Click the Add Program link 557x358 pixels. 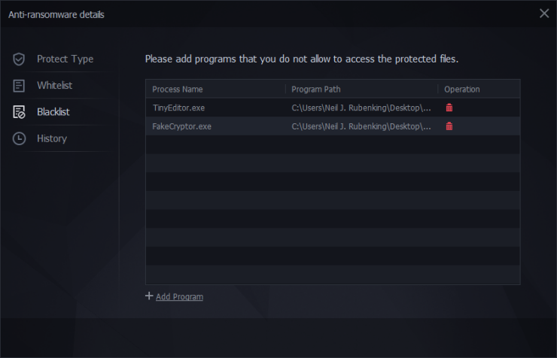click(179, 297)
